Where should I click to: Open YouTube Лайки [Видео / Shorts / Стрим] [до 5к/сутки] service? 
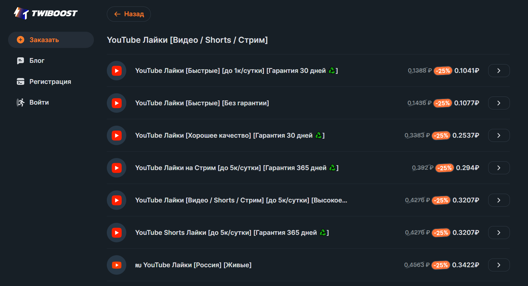241,200
